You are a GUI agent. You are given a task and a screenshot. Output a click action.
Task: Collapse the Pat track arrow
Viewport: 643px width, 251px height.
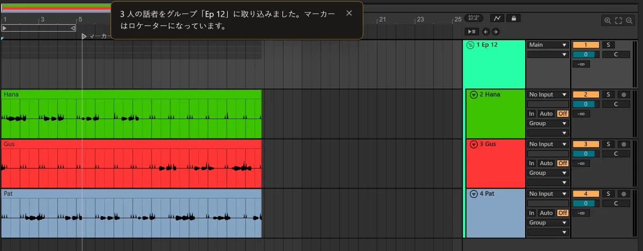click(x=473, y=194)
